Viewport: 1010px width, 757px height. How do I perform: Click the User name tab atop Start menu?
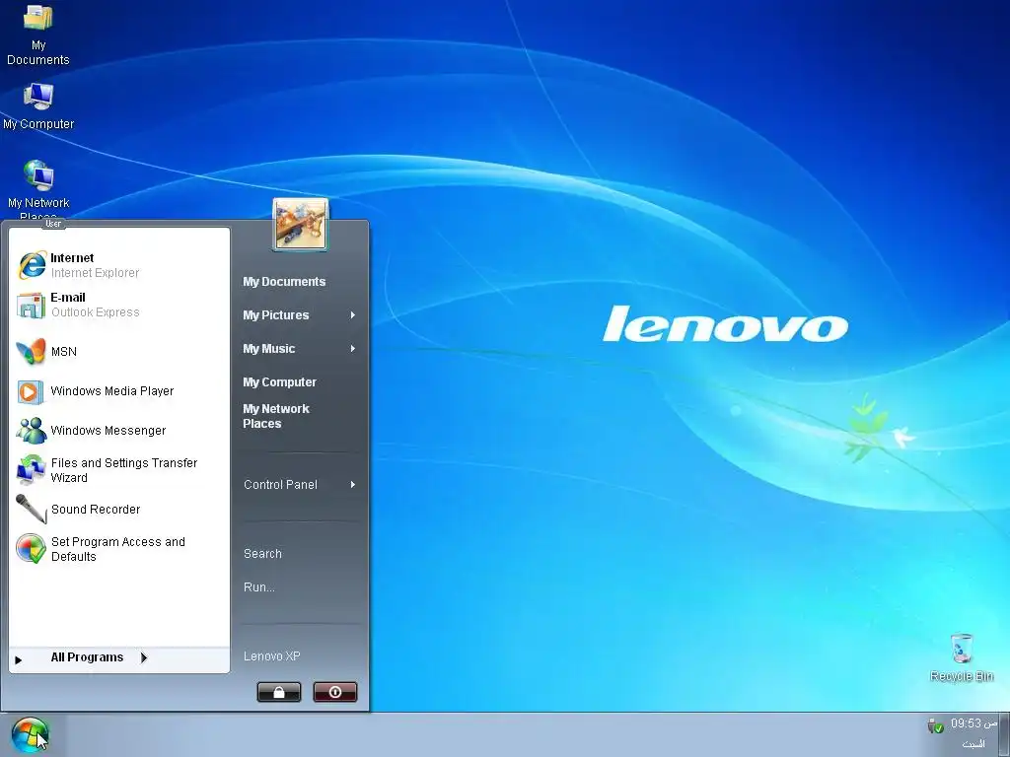pyautogui.click(x=53, y=224)
